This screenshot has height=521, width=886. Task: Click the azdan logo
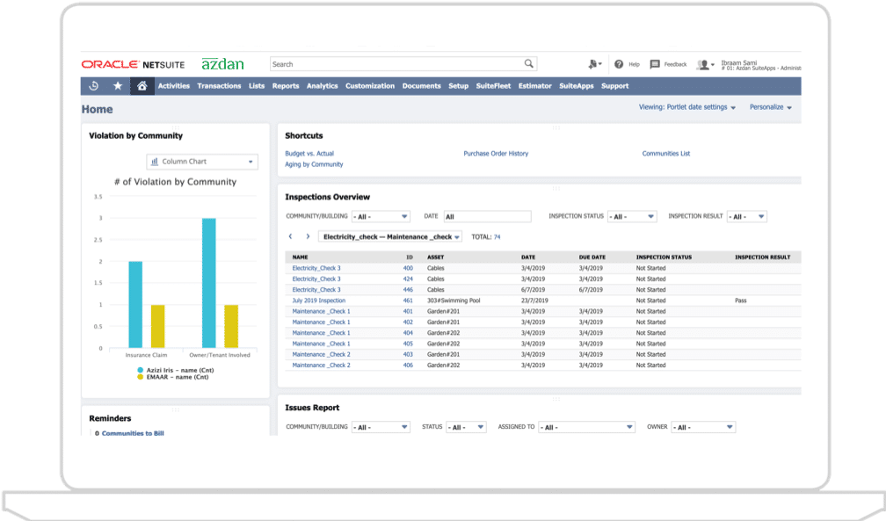tap(223, 62)
